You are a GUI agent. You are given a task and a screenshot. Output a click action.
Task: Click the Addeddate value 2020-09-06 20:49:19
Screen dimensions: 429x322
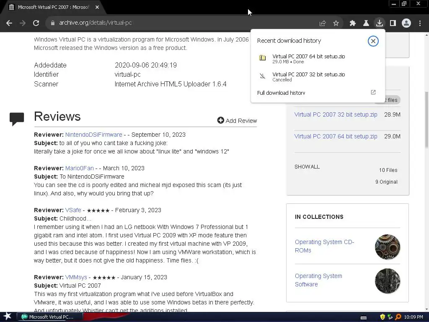145,65
